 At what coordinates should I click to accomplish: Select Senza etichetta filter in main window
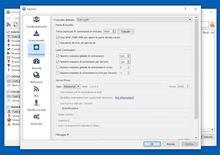14,101
